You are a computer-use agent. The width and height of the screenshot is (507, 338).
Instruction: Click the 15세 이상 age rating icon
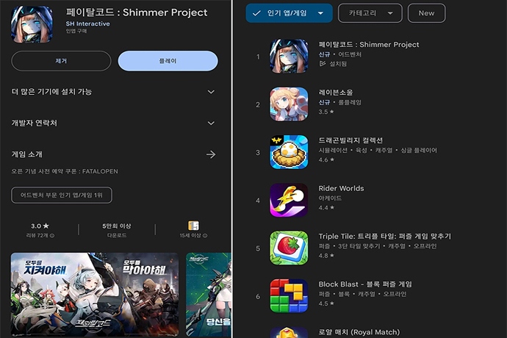coord(193,226)
